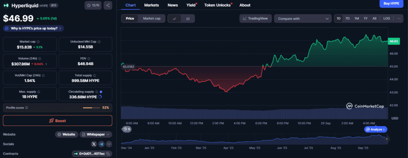Click the verified badge by Circulating supply
Viewport: 408px width, 158px height.
pyautogui.click(x=101, y=92)
